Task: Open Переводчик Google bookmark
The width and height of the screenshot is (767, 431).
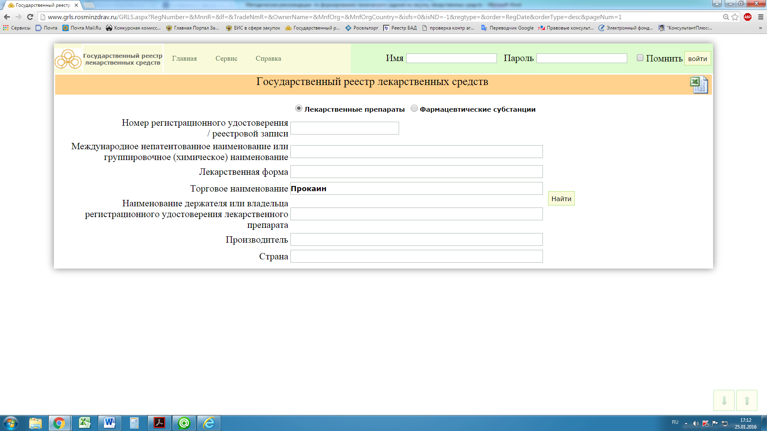Action: click(507, 28)
